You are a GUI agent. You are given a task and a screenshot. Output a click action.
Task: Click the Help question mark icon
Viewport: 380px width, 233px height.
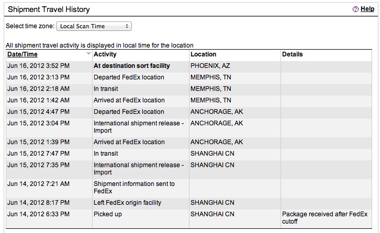(355, 9)
